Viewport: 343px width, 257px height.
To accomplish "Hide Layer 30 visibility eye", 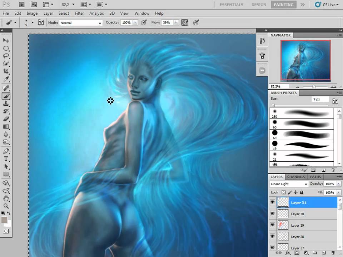I will pos(272,213).
